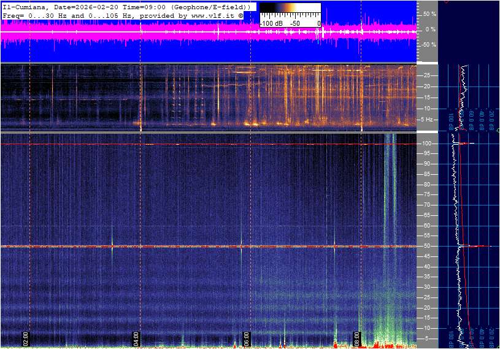Screen dimensions: 500x349
Task: Click the 50 Hz frequency axis label
Action: click(x=426, y=247)
